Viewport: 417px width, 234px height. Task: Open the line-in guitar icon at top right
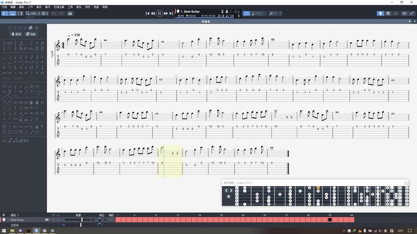pyautogui.click(x=412, y=13)
